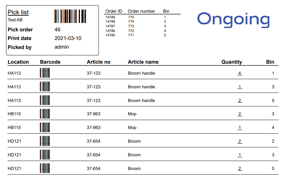Screen dimensions: 283x180
Task: Click the Picked by label
Action: pos(20,47)
